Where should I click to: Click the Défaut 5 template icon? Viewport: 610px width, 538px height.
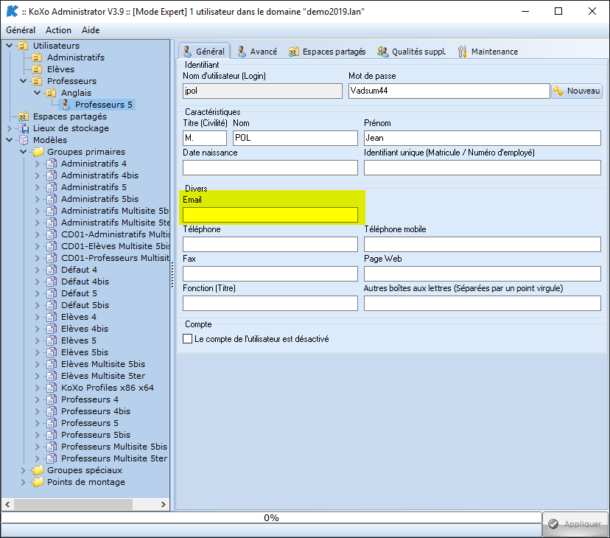pos(52,293)
